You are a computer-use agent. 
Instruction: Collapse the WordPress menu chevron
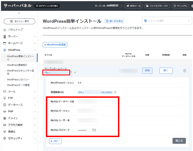pyautogui.click(x=35, y=50)
